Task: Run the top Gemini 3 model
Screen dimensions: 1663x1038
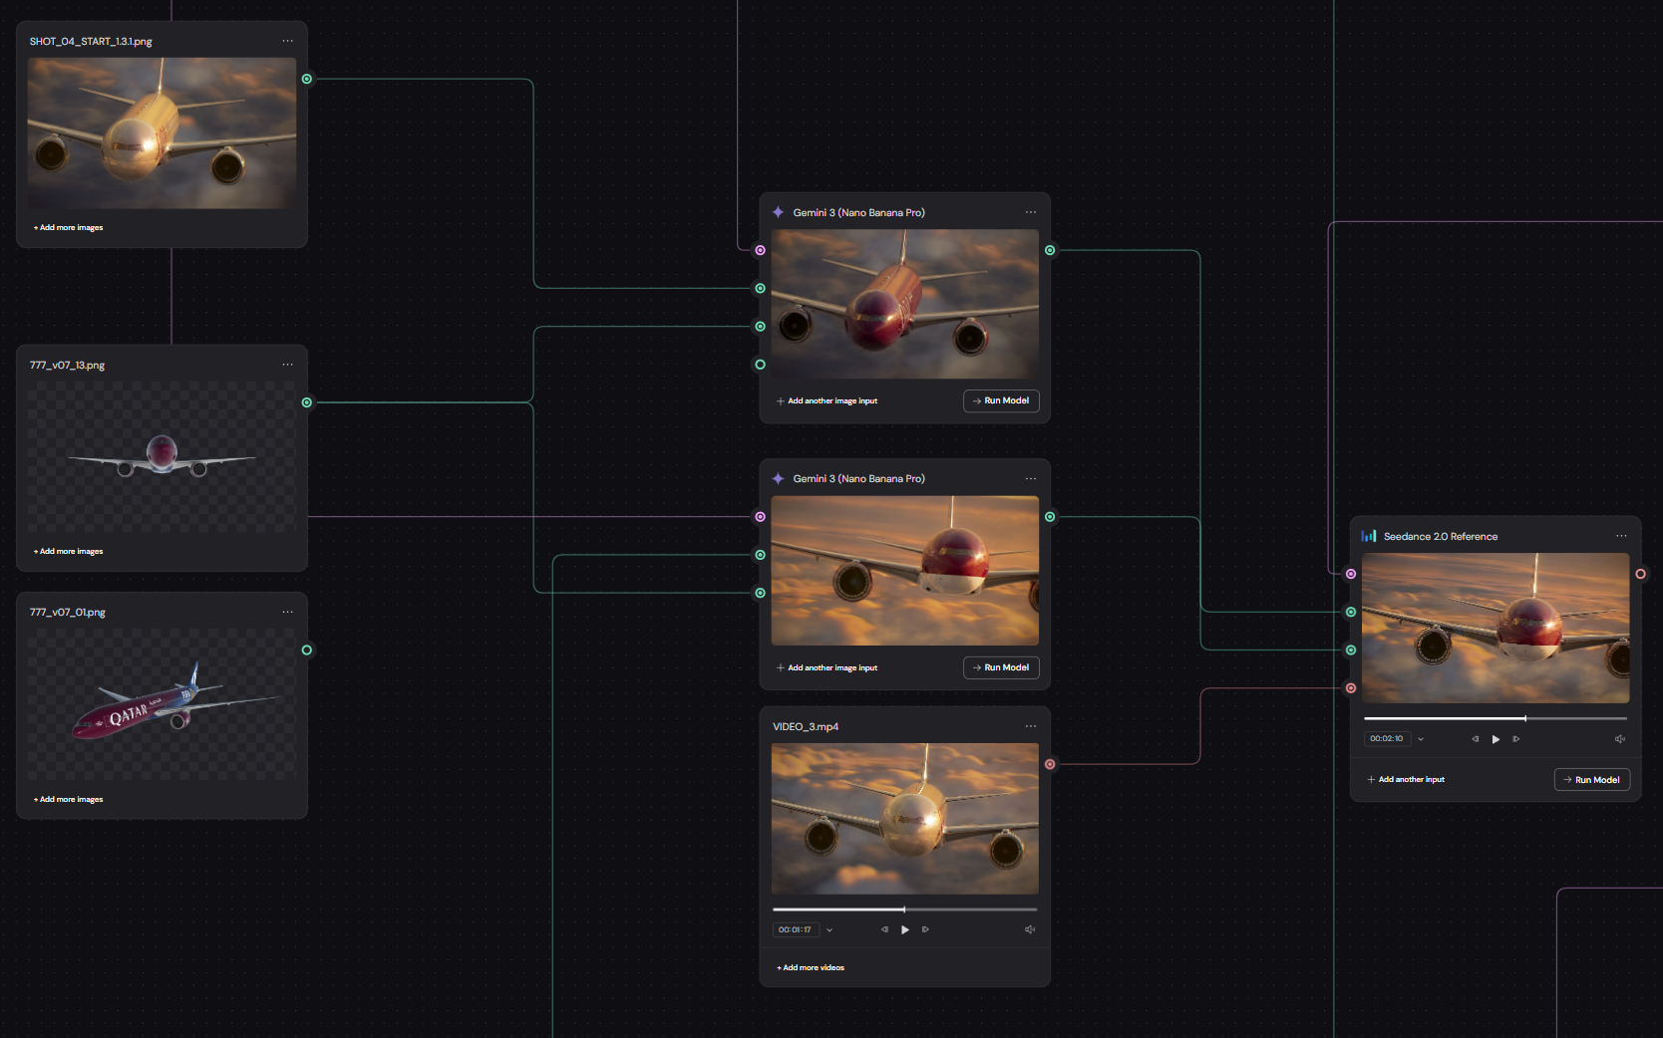Action: (1001, 400)
